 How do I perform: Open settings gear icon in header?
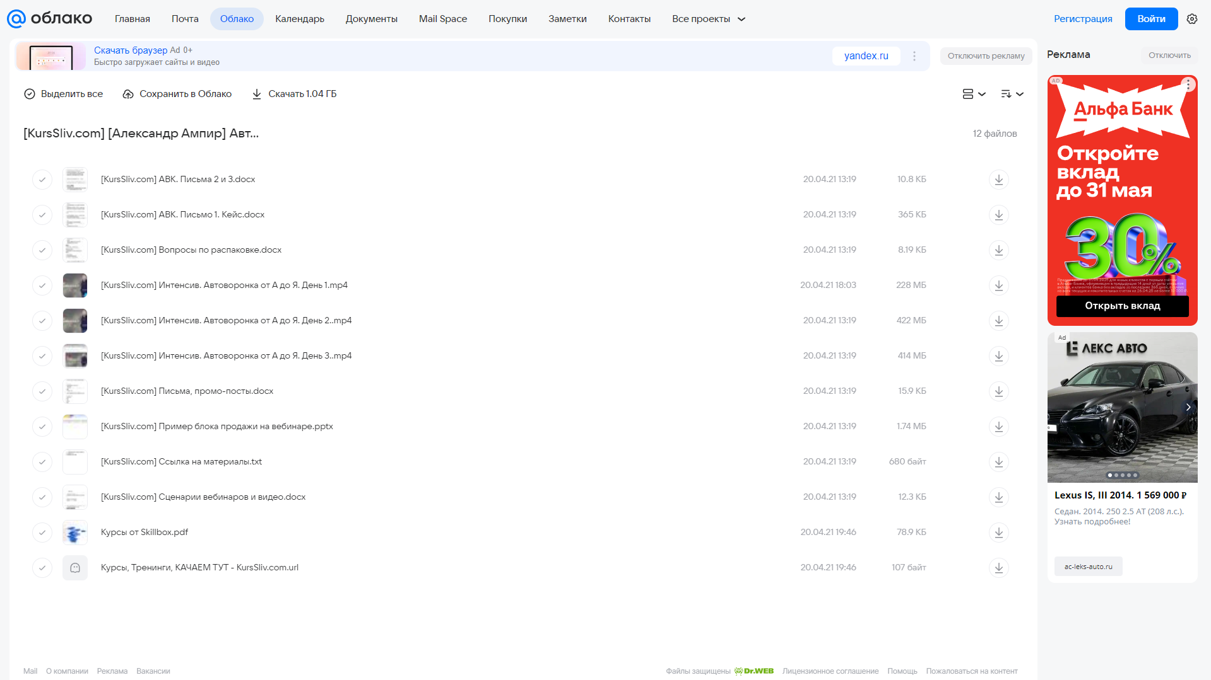click(x=1192, y=19)
